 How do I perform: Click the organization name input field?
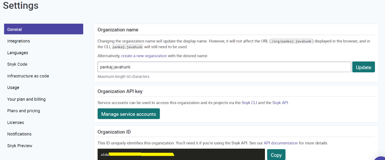click(x=224, y=67)
